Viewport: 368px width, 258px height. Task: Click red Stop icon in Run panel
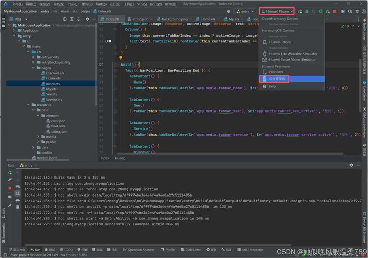pos(10,188)
